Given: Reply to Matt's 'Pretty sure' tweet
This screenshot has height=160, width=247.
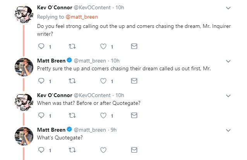Looking at the screenshot, I should pos(42,81).
